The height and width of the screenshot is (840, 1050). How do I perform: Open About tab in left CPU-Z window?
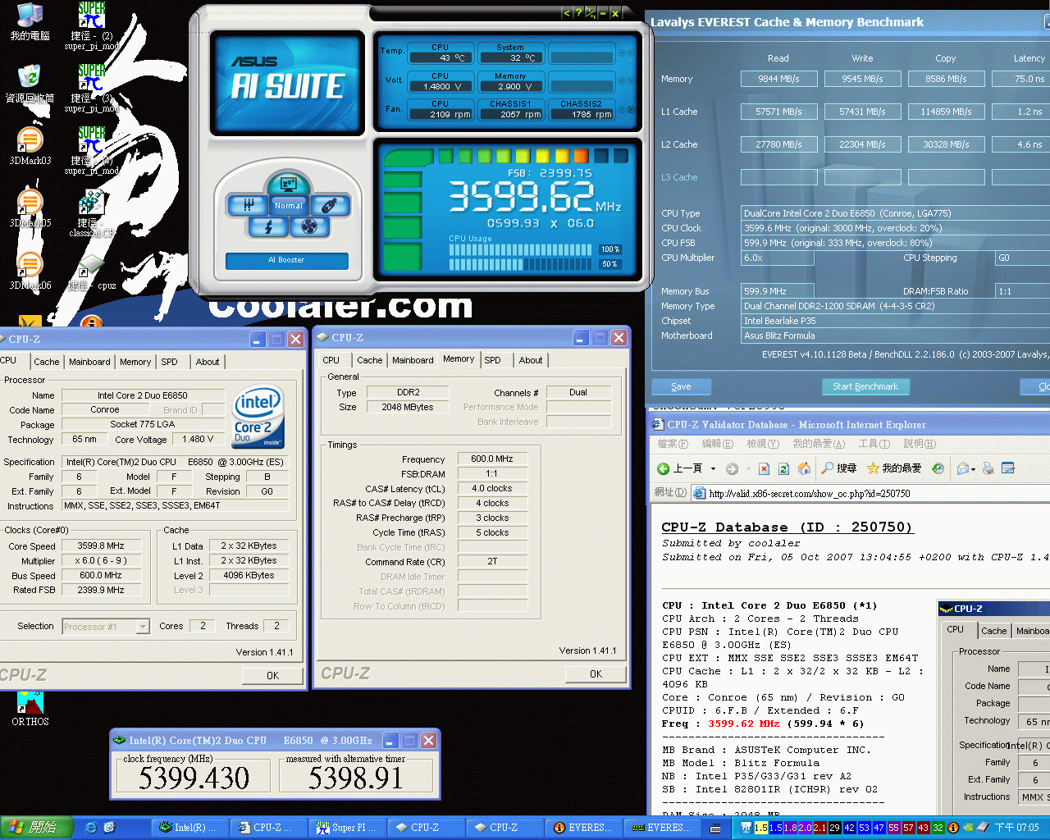[x=208, y=362]
